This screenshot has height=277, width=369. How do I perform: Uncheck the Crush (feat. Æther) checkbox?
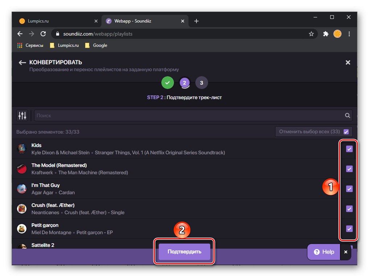[349, 209]
